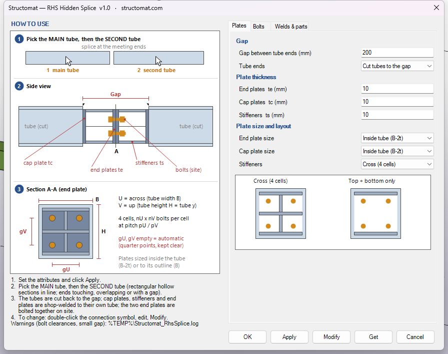The height and width of the screenshot is (354, 448).
Task: Click the Cap plates tc thickness field
Action: [397, 102]
